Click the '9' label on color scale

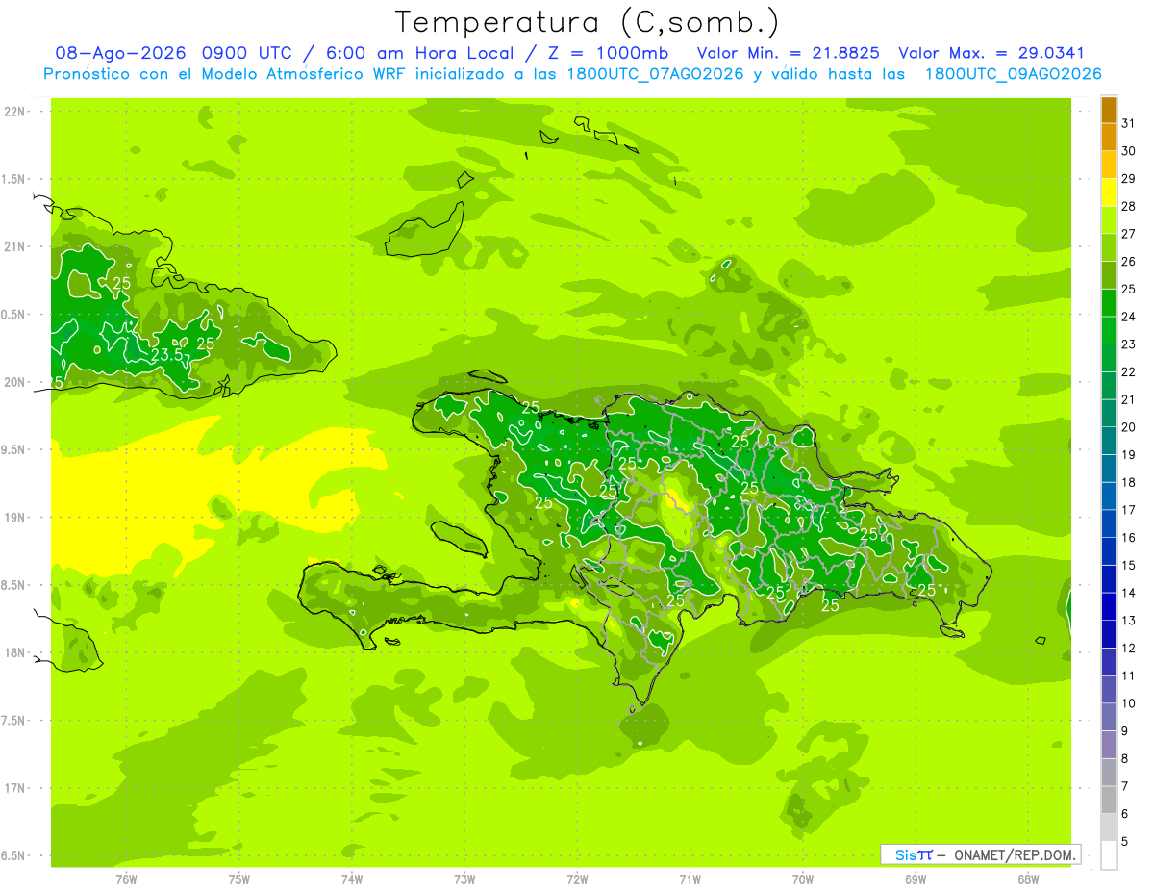coord(1125,731)
